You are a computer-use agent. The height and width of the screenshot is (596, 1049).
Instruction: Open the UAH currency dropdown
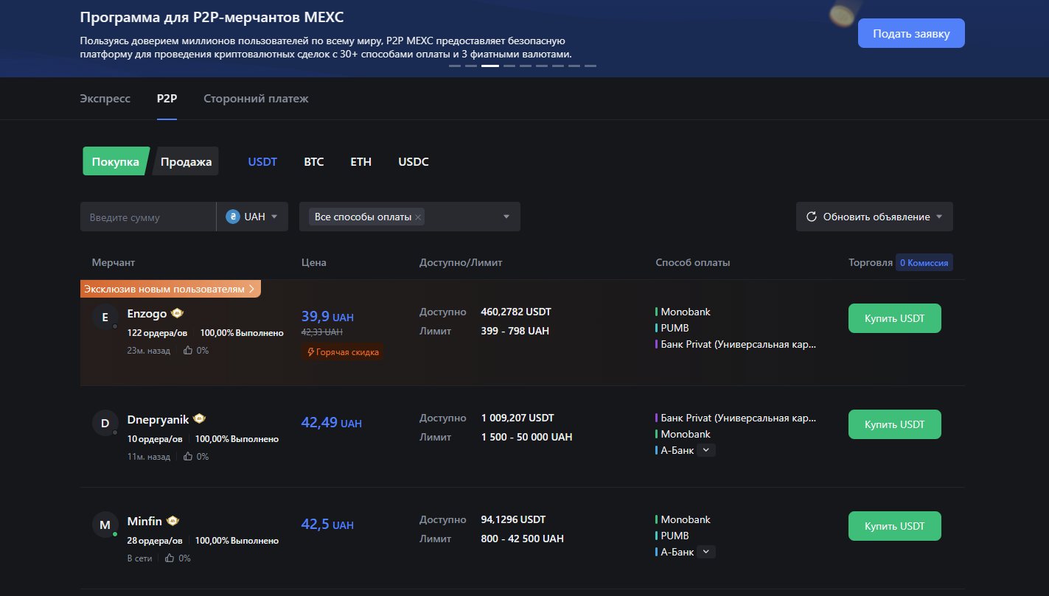pos(252,217)
